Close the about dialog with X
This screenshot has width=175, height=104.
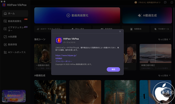tap(120, 31)
